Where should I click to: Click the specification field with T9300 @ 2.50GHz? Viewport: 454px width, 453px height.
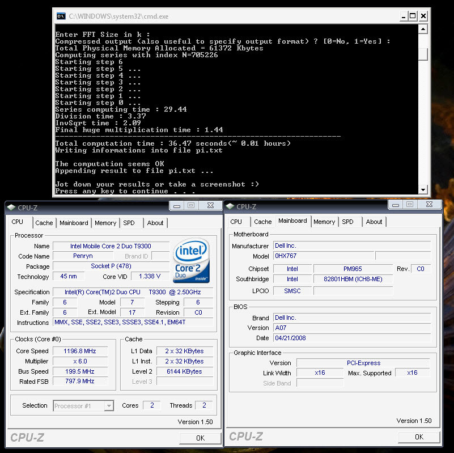click(133, 292)
